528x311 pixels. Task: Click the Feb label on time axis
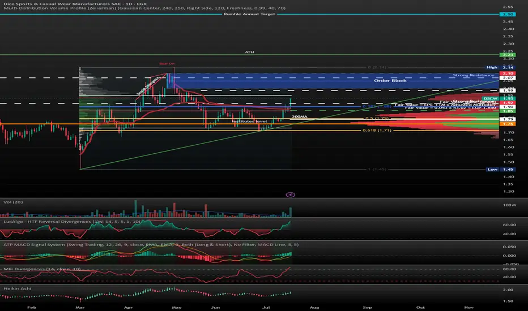click(32, 307)
